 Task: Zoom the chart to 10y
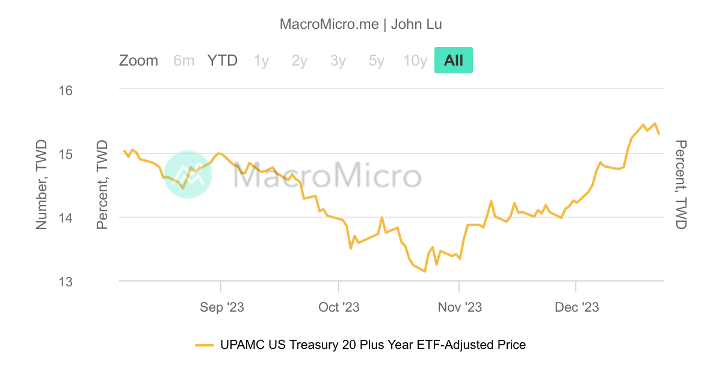pos(415,61)
